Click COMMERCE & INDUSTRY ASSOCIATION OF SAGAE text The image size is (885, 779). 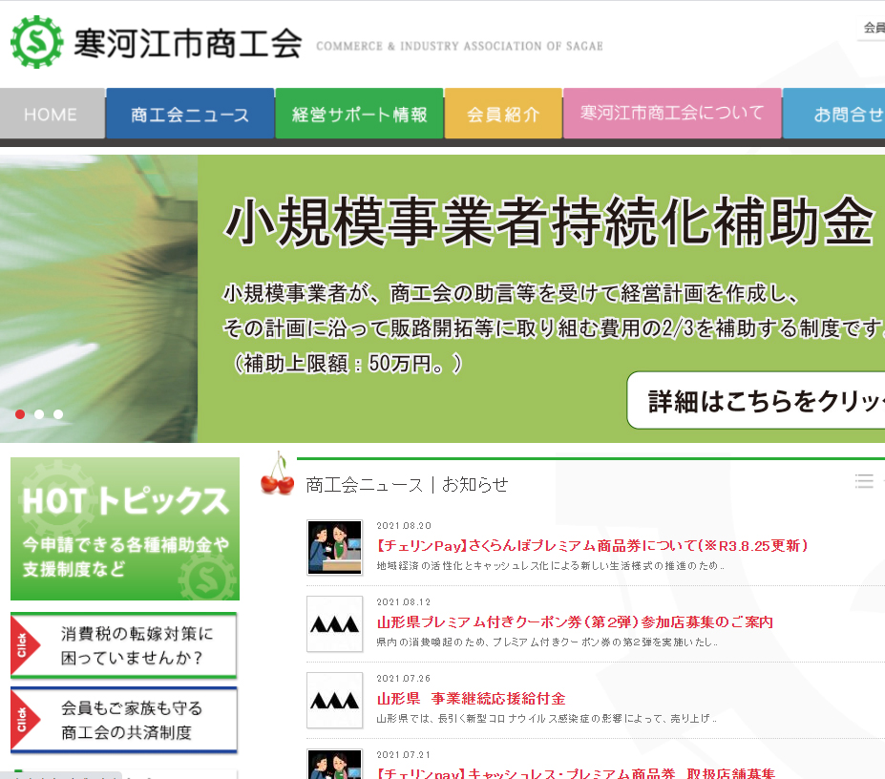(459, 46)
